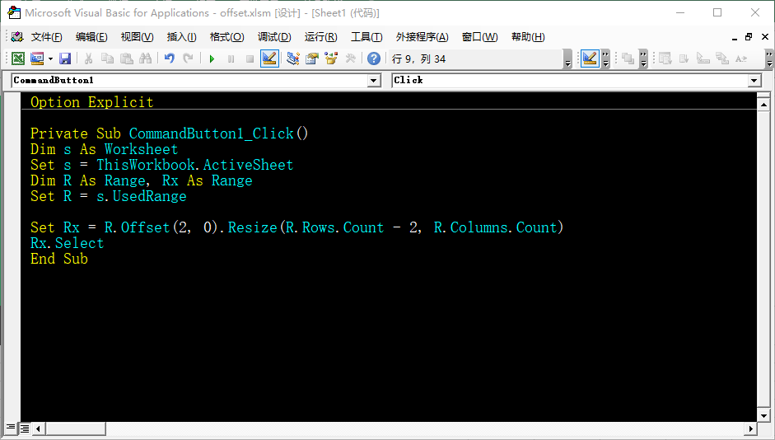Click the End Sub line in code
This screenshot has height=440, width=775.
point(59,259)
